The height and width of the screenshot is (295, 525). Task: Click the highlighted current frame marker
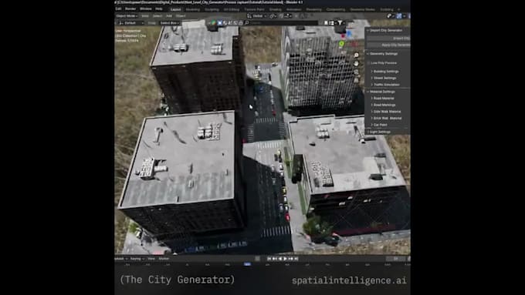click(247, 264)
